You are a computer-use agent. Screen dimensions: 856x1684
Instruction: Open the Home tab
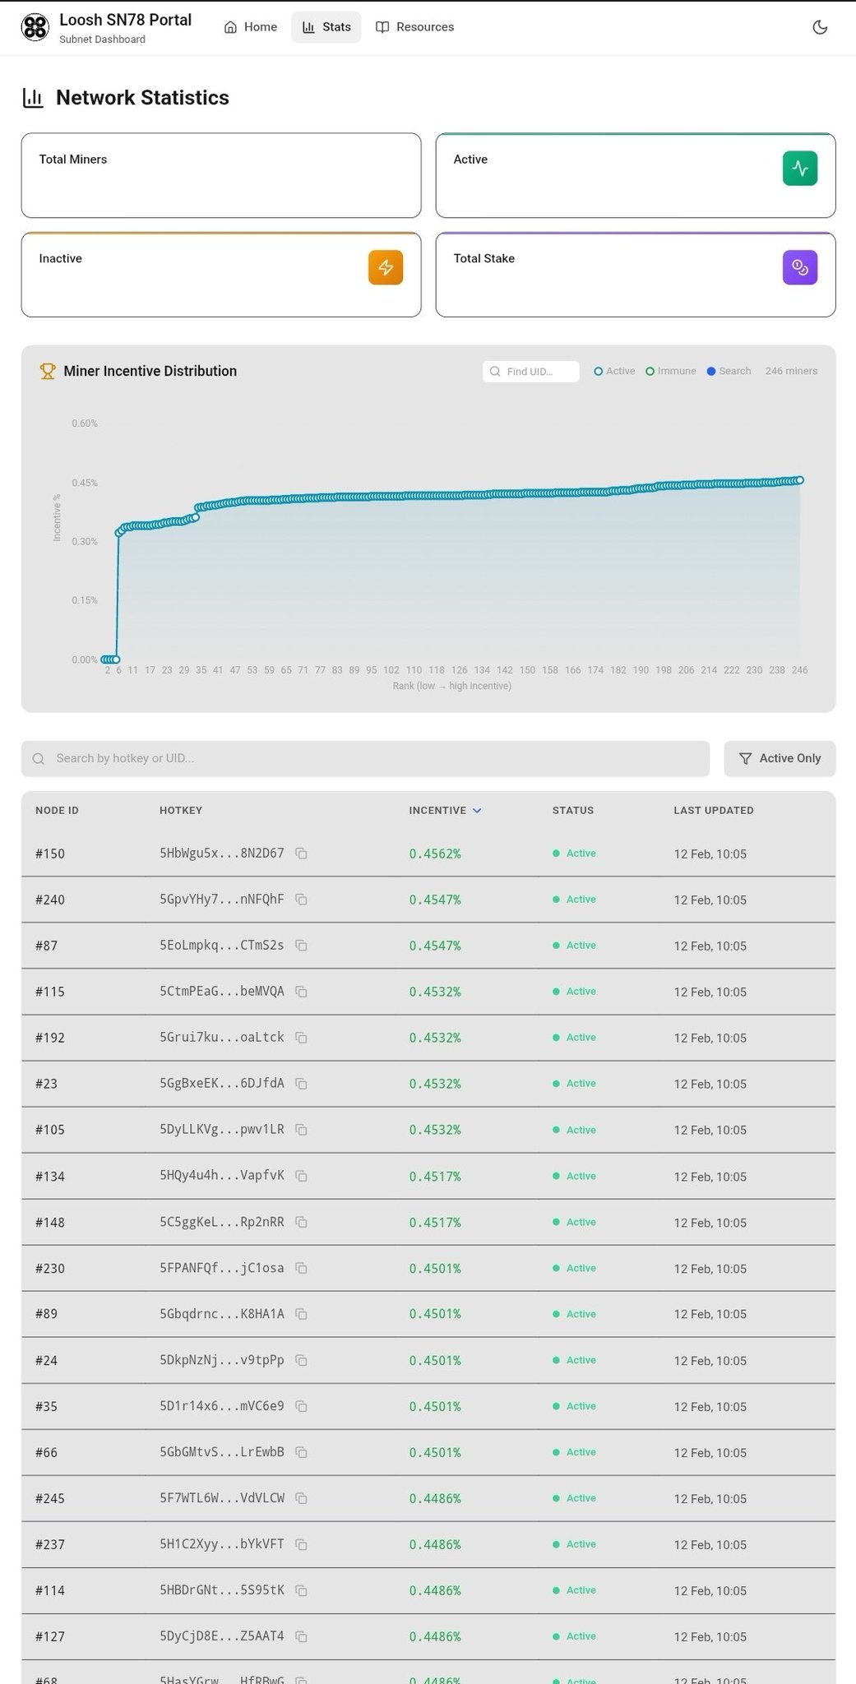(251, 27)
